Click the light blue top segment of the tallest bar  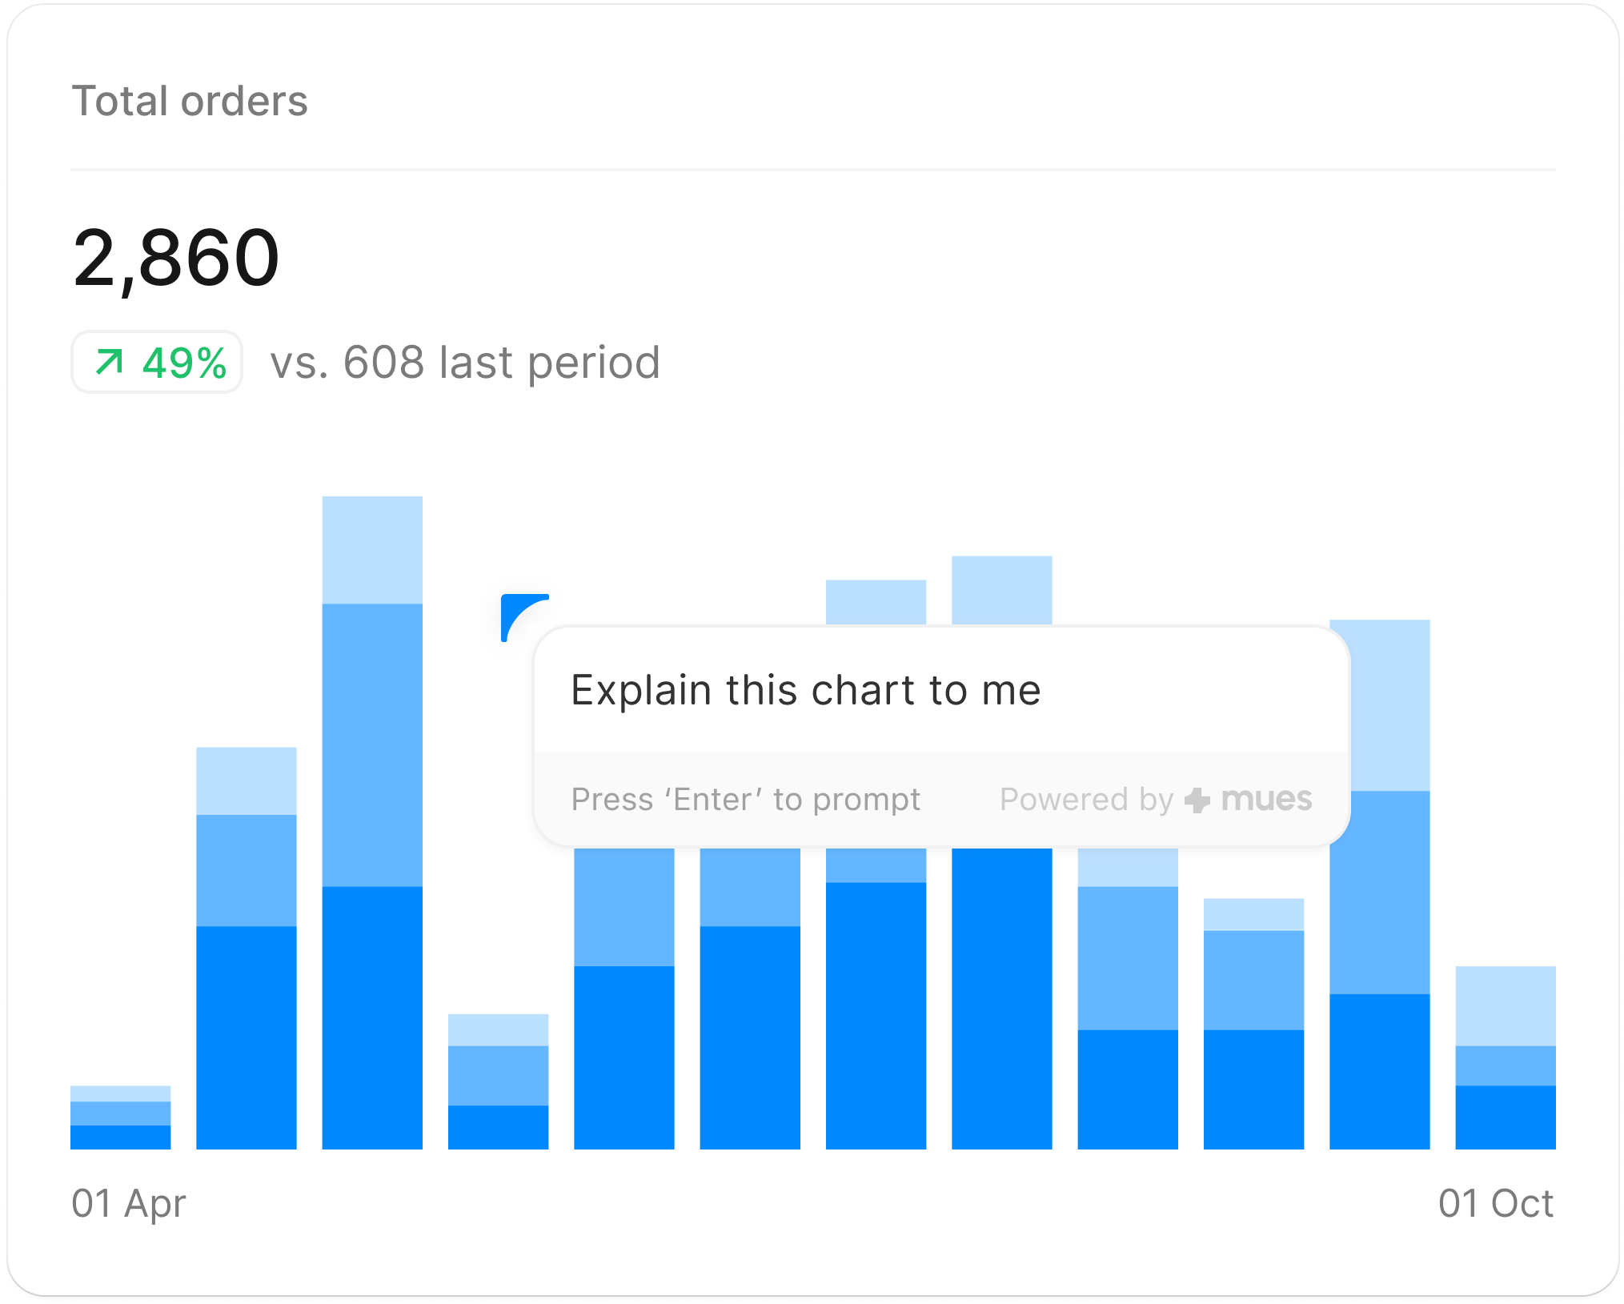tap(372, 550)
